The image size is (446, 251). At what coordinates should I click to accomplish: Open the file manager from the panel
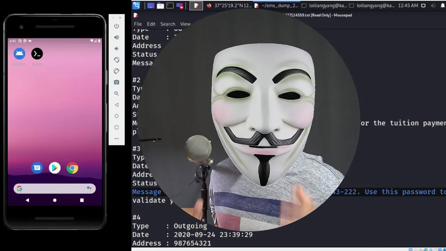click(x=160, y=6)
